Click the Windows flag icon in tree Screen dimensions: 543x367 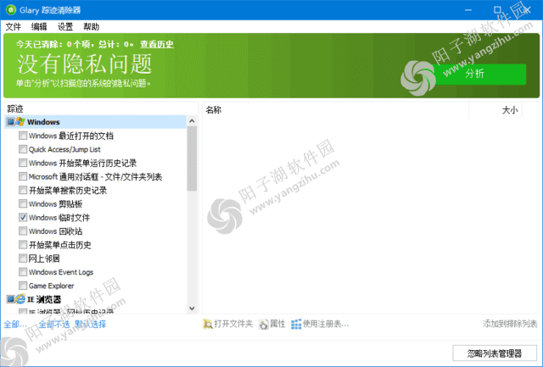click(x=20, y=122)
